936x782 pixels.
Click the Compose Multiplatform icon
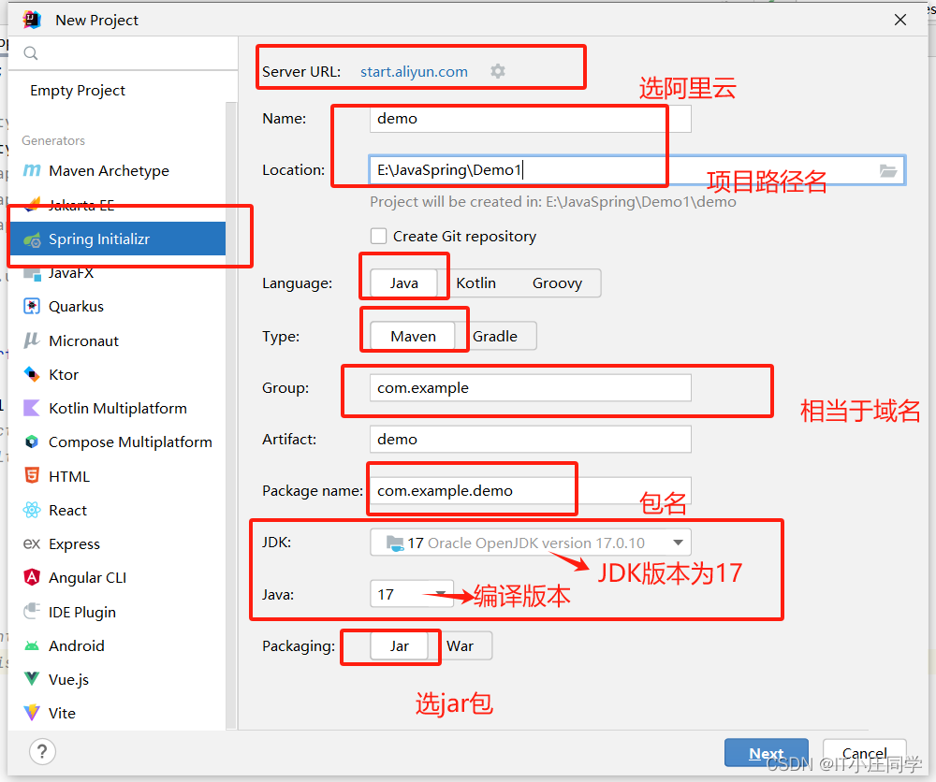pos(32,442)
